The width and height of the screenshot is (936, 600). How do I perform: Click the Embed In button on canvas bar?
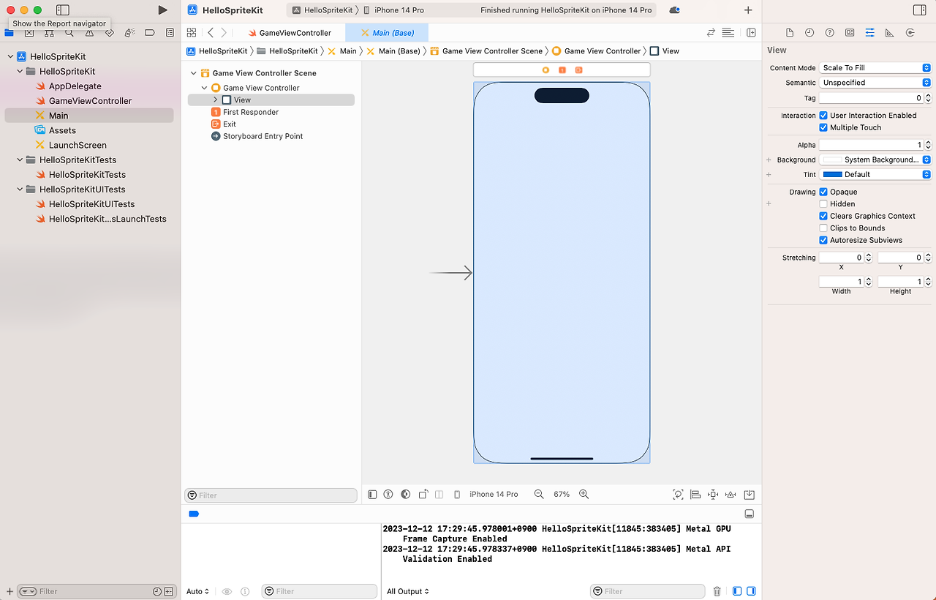[x=749, y=495]
